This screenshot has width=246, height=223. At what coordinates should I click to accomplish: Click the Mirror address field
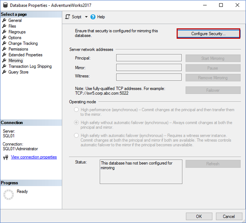[x=149, y=68]
